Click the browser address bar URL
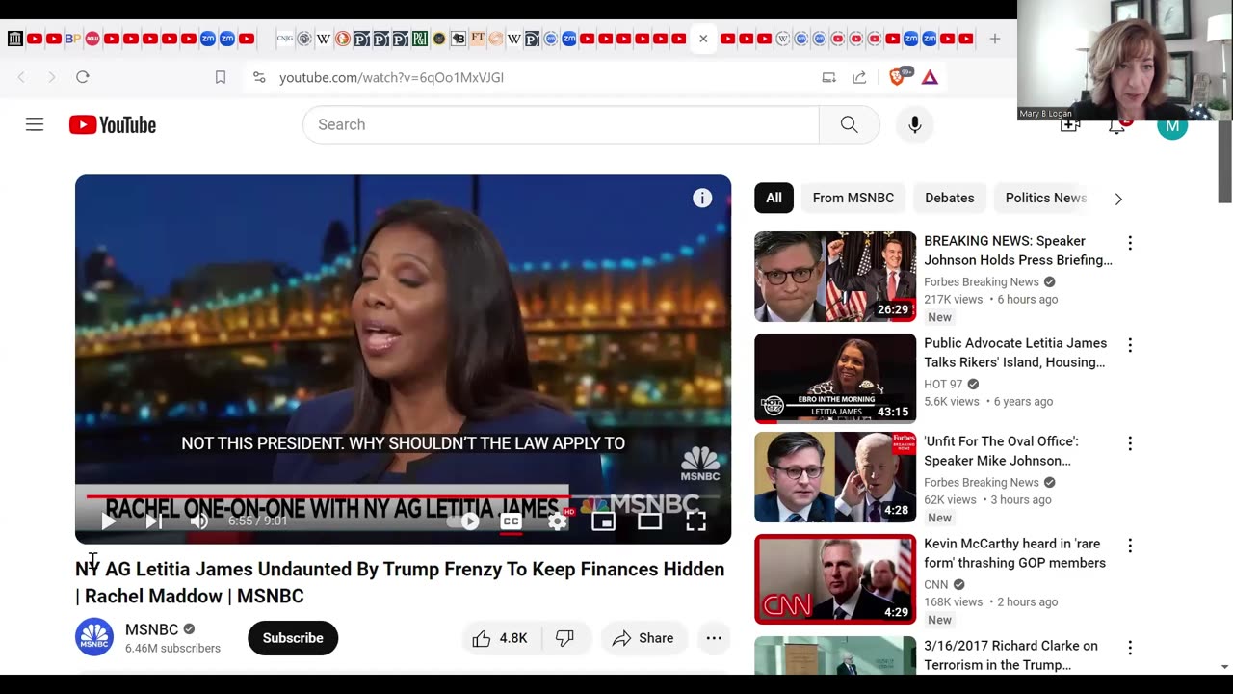Screen dimensions: 1233x694 point(391,77)
